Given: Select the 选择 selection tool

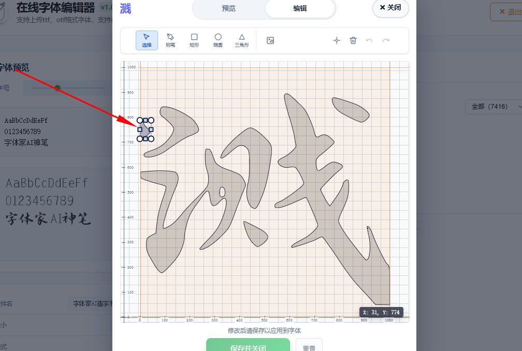Looking at the screenshot, I should 147,40.
